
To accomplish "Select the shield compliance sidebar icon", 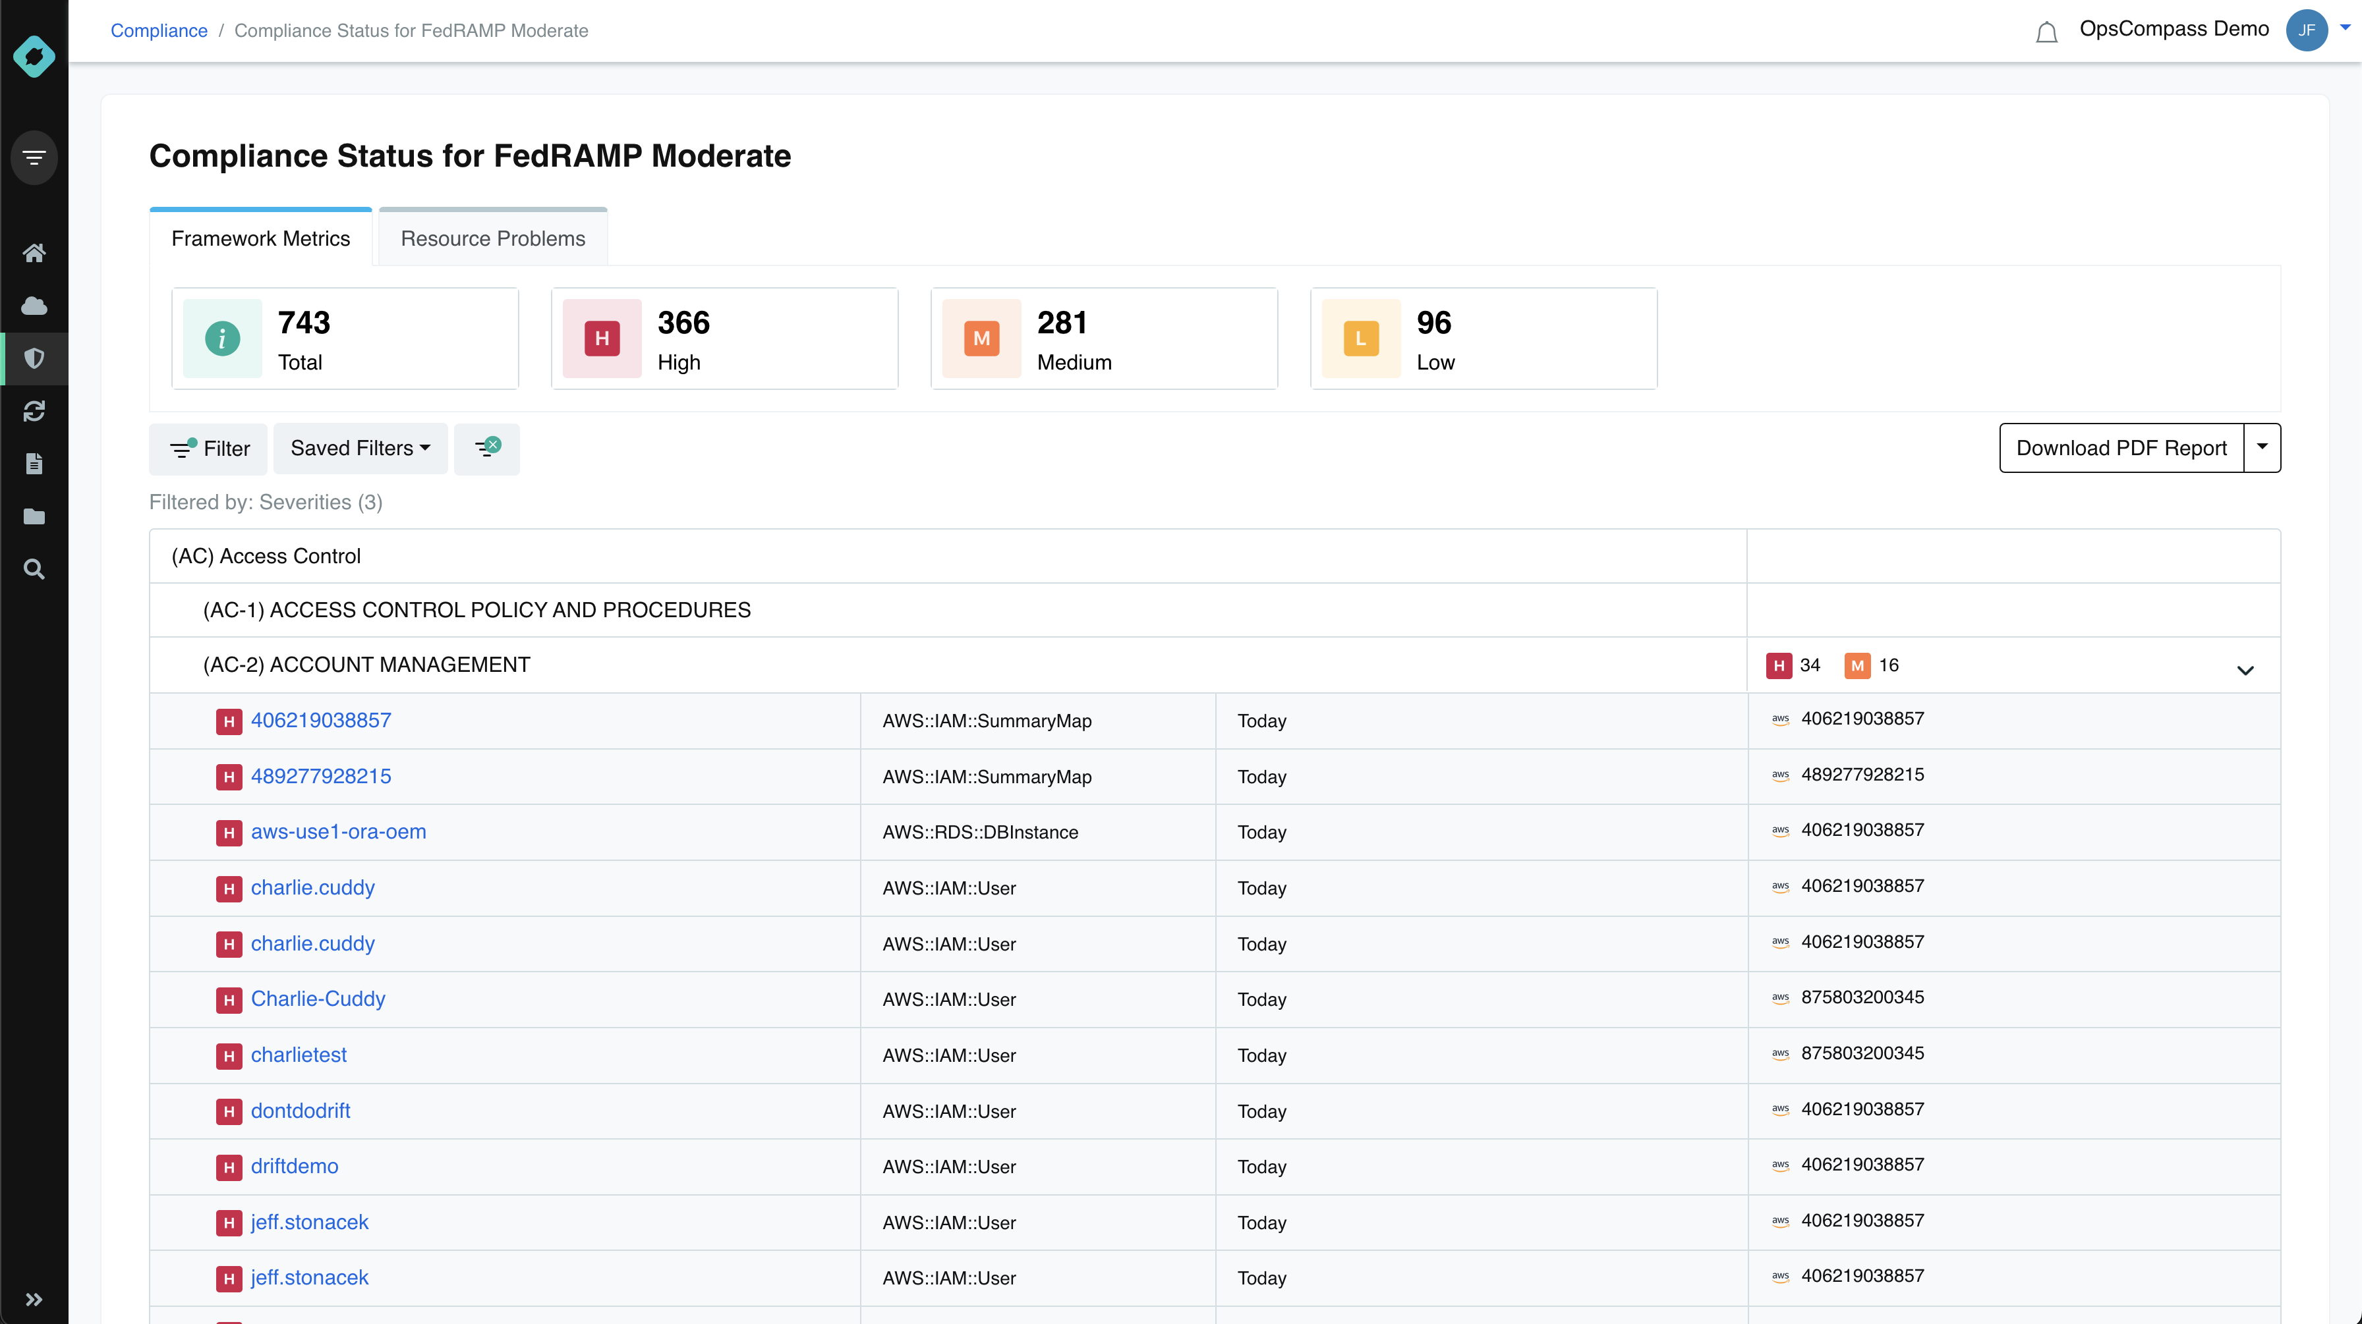I will click(34, 358).
